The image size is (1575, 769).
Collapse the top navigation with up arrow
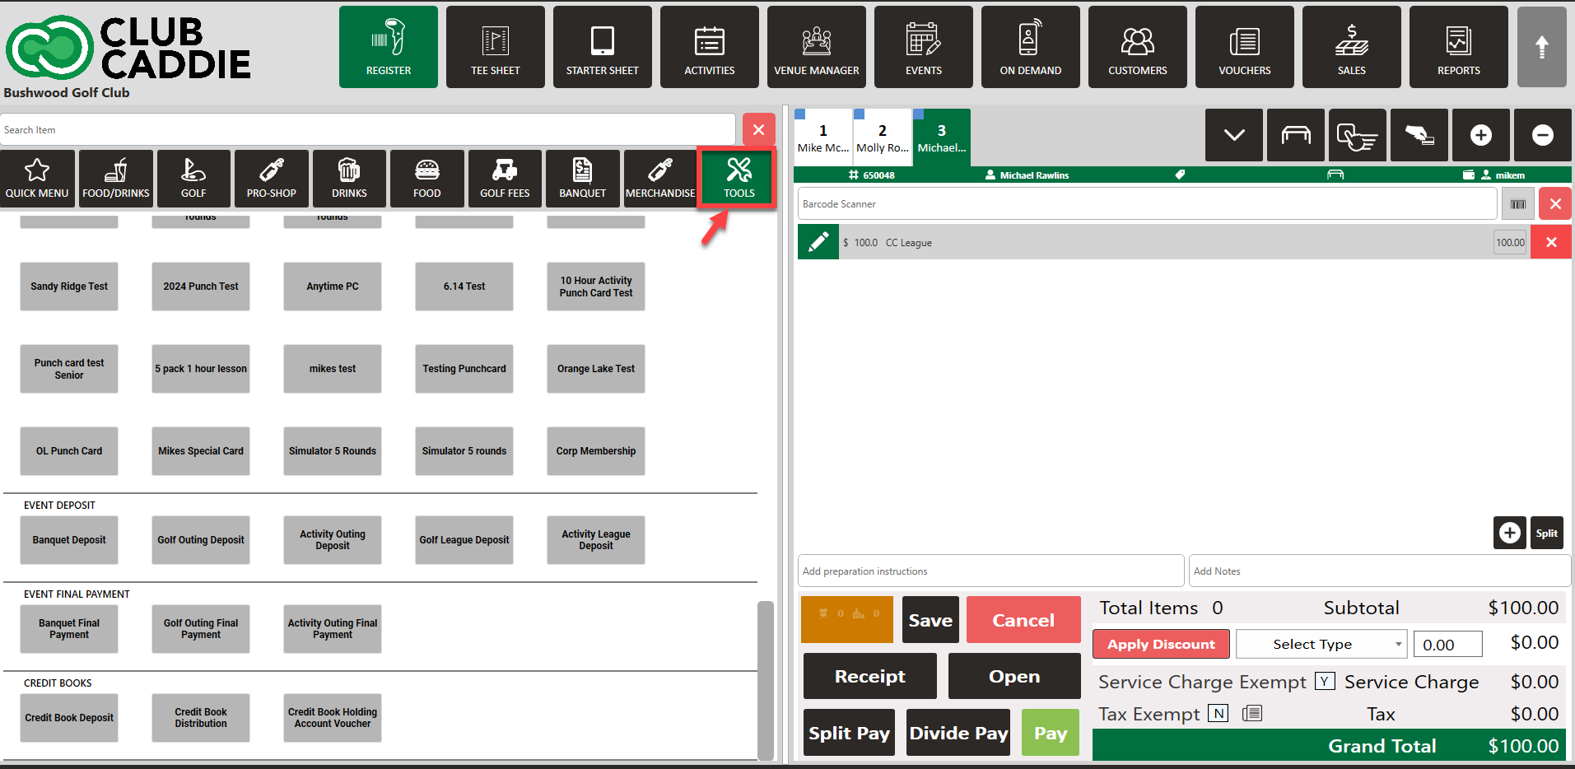click(x=1540, y=47)
